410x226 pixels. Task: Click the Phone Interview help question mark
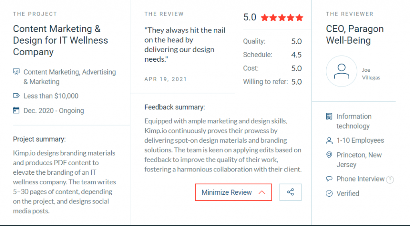click(x=390, y=180)
